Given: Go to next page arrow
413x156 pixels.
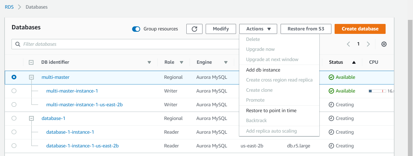Looking at the screenshot, I should click(368, 44).
